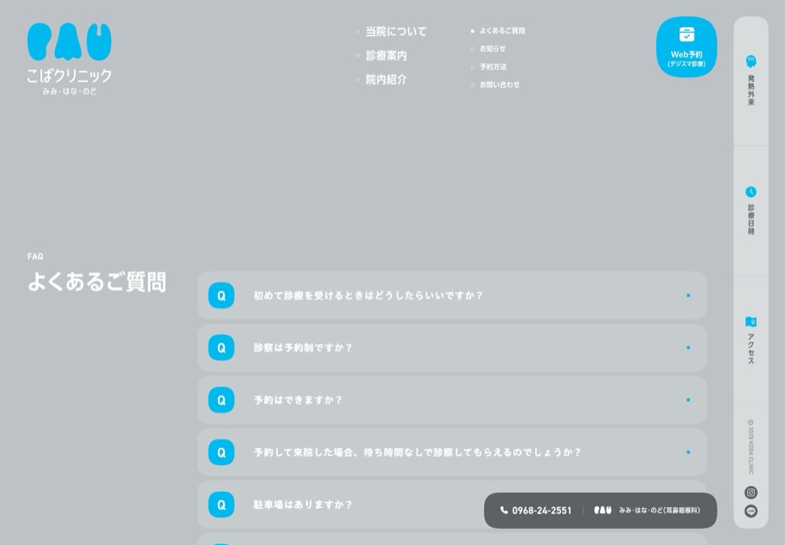Image resolution: width=785 pixels, height=545 pixels.
Task: Click Q icon beside 駐車場はありますか？
Action: (221, 505)
